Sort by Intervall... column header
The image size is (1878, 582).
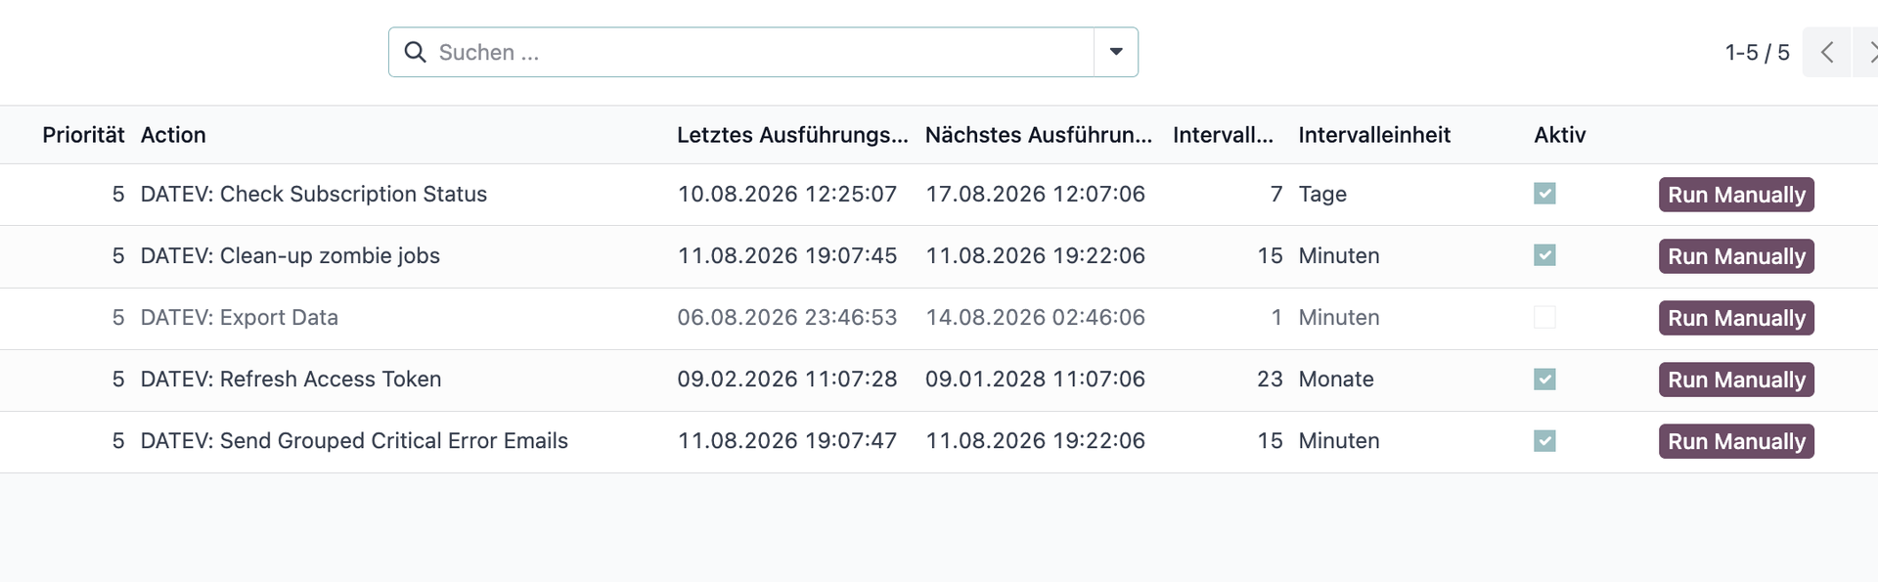click(x=1223, y=135)
